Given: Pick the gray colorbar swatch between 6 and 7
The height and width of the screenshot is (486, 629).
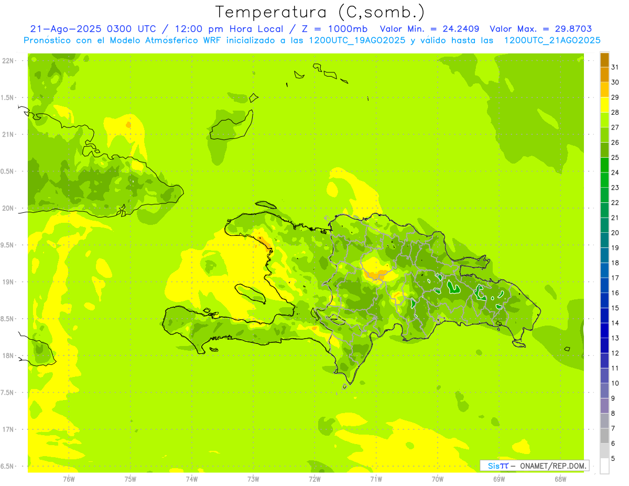Looking at the screenshot, I should pyautogui.click(x=604, y=436).
